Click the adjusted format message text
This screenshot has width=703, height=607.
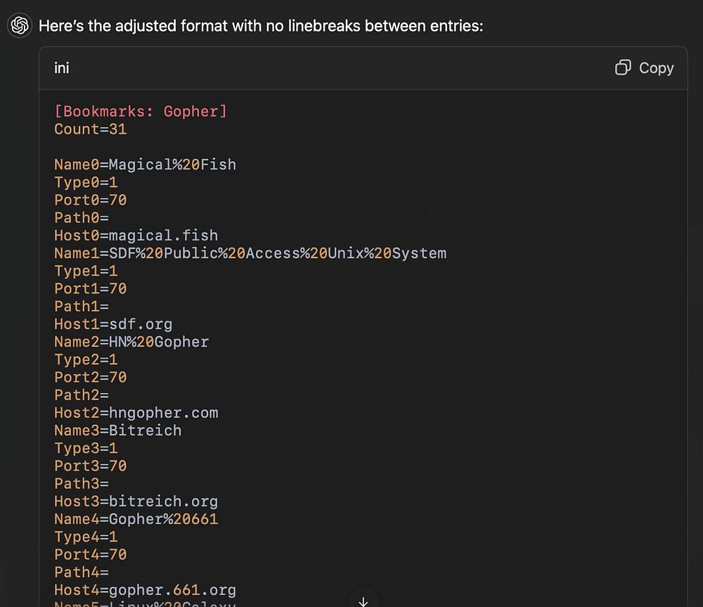point(261,26)
